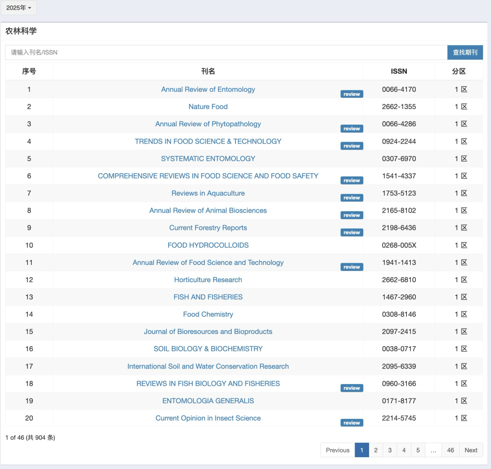Jump to last page 46
The image size is (491, 469).
pos(450,450)
